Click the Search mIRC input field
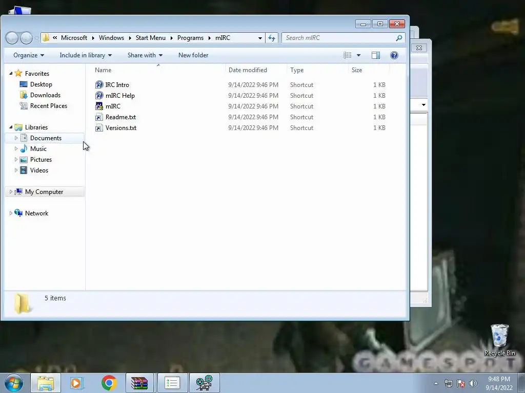 click(338, 38)
